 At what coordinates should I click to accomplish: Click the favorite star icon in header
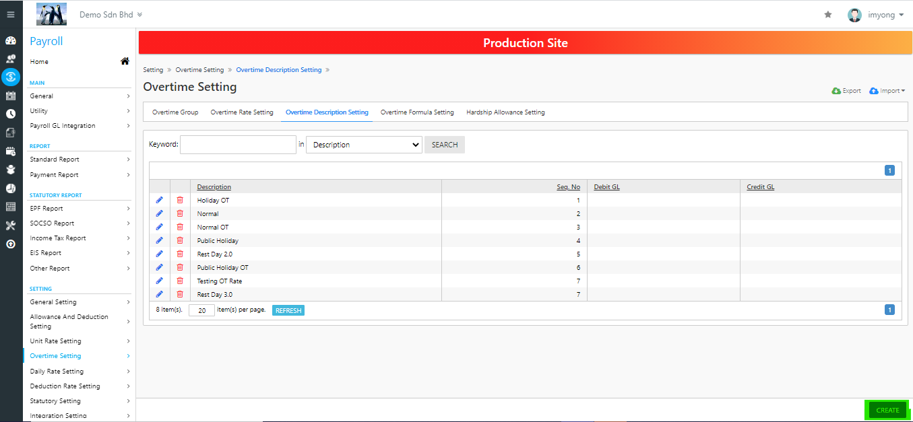[x=828, y=14]
